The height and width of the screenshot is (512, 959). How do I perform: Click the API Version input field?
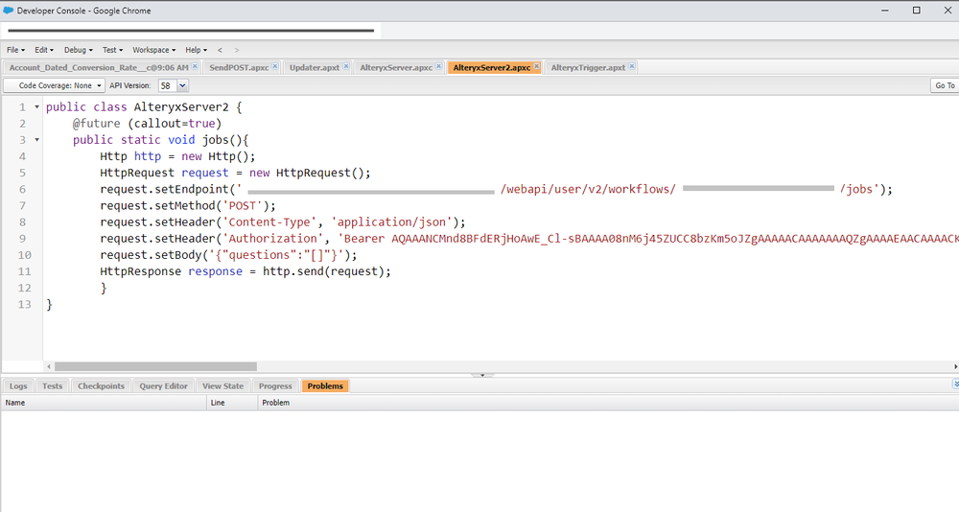pos(167,85)
